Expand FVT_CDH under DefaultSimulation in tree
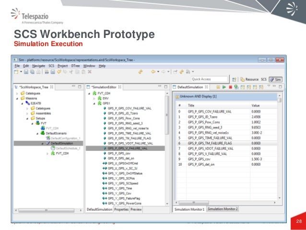This screenshot has height=230, width=306. click(47, 154)
